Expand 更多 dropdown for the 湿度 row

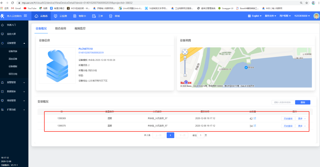(x=302, y=119)
